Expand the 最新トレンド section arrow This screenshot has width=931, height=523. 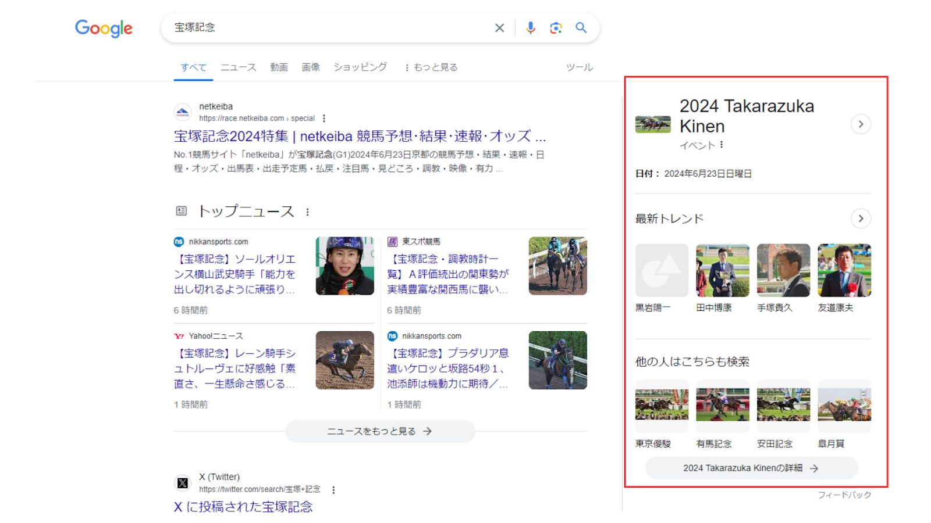(861, 218)
